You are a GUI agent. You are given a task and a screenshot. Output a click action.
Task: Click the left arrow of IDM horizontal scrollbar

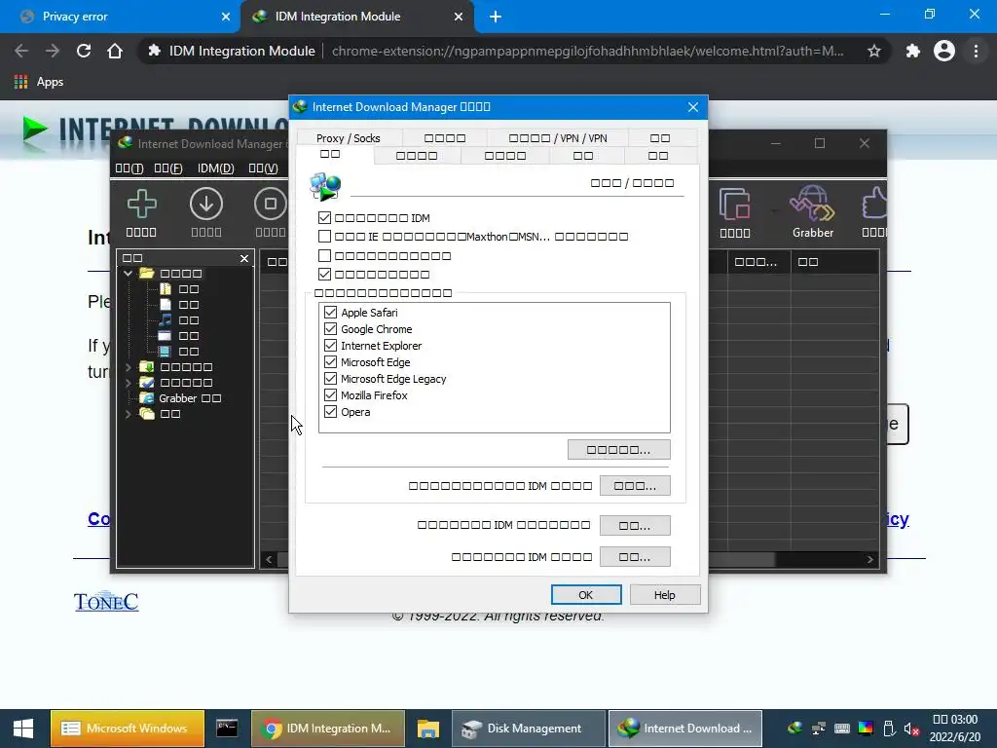tap(269, 559)
